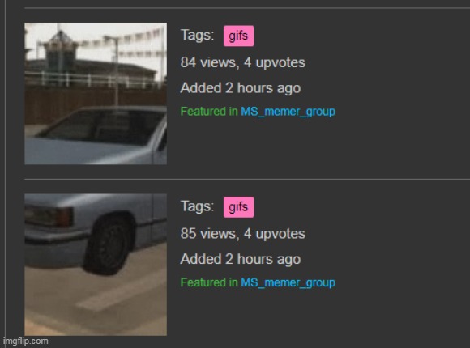Image resolution: width=470 pixels, height=348 pixels.
Task: Visit MS_memer_group link under the 84 views post
Action: click(x=288, y=112)
